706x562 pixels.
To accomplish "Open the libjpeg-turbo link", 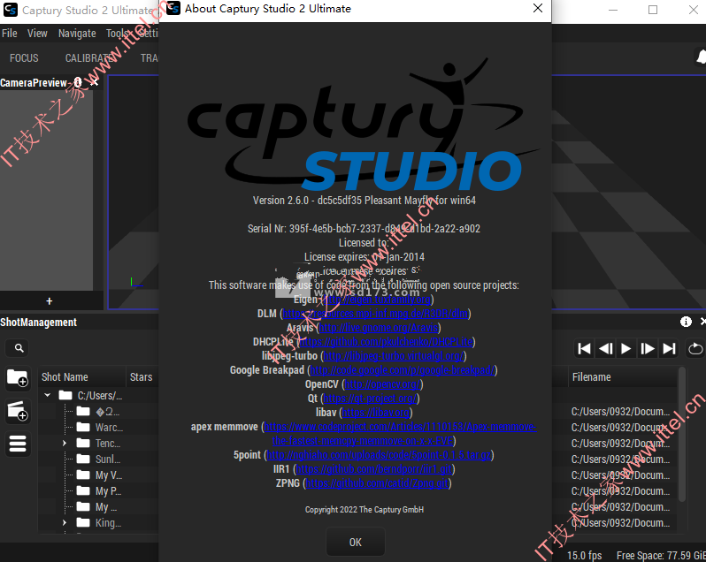I will (x=393, y=356).
